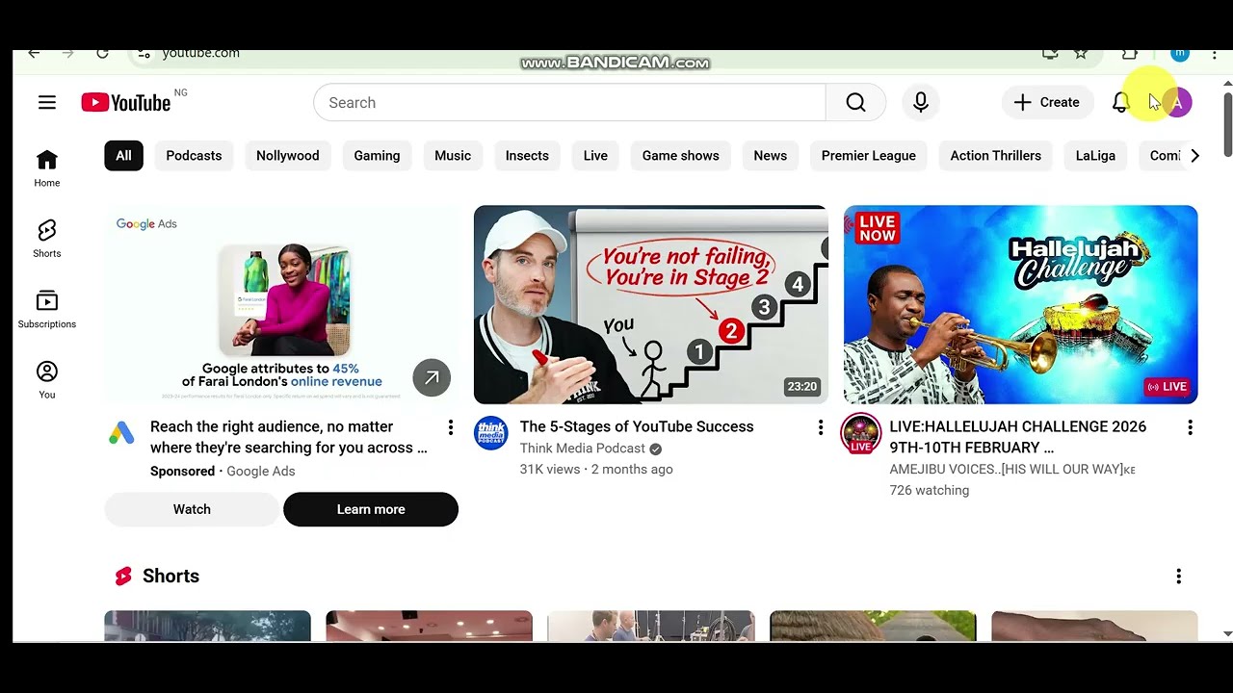The height and width of the screenshot is (693, 1233).
Task: Open the Shorts shelf options menu
Action: (1178, 577)
